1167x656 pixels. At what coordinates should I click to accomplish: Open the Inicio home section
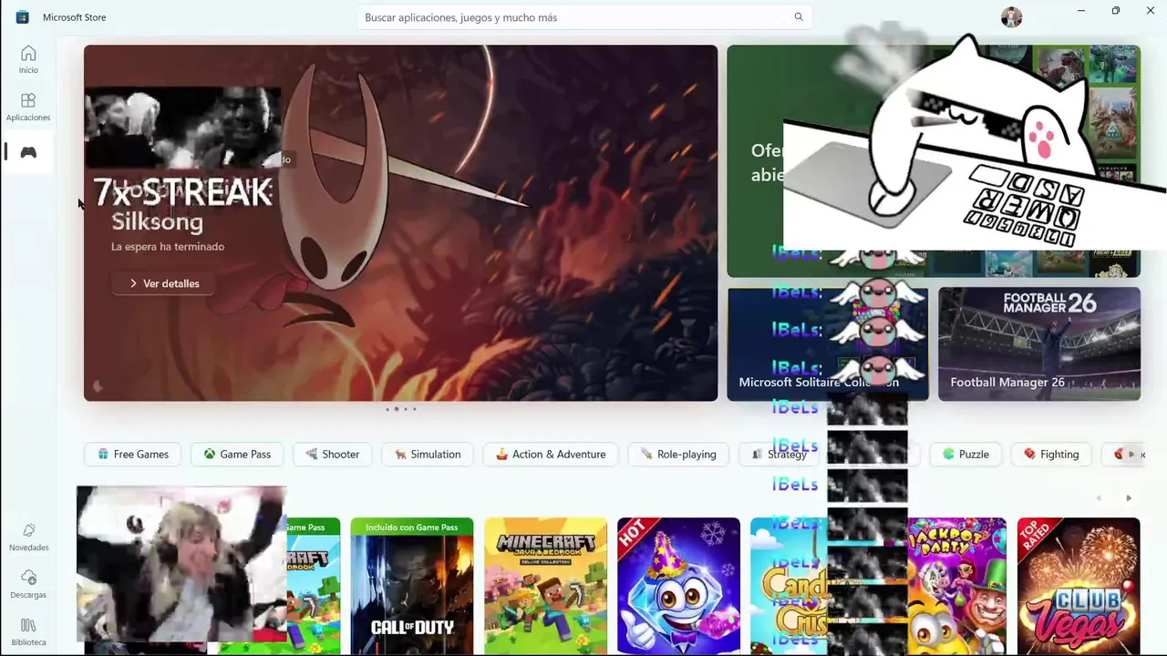point(28,59)
